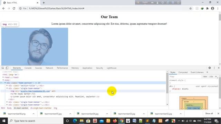221x124 pixels.
Task: Open downloaded teammember06.png file
Action: coord(17,114)
